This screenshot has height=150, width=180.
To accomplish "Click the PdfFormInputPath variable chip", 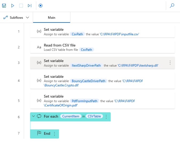I will (x=85, y=101).
